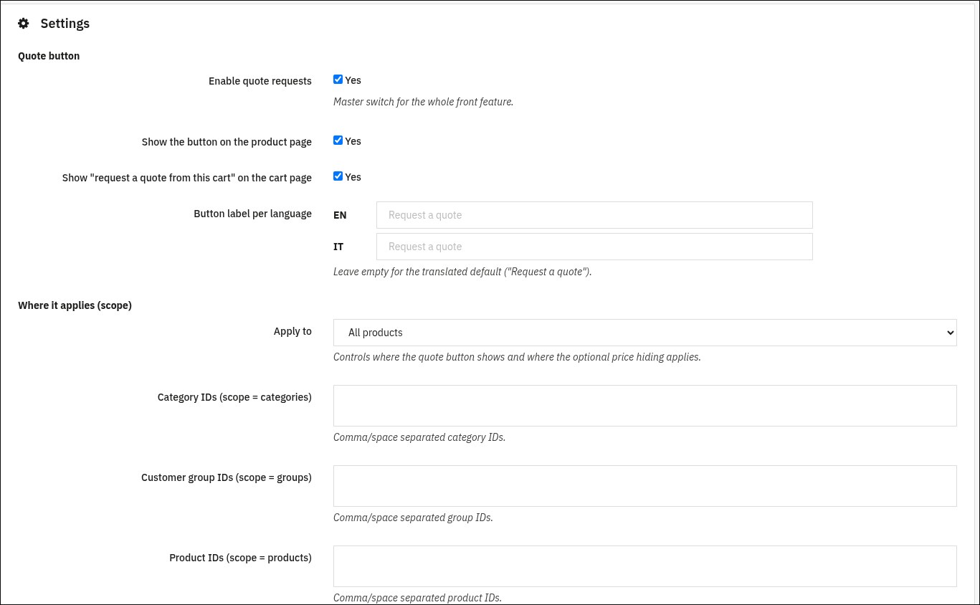980x605 pixels.
Task: Uncheck Show the button on product page
Action: (x=338, y=140)
